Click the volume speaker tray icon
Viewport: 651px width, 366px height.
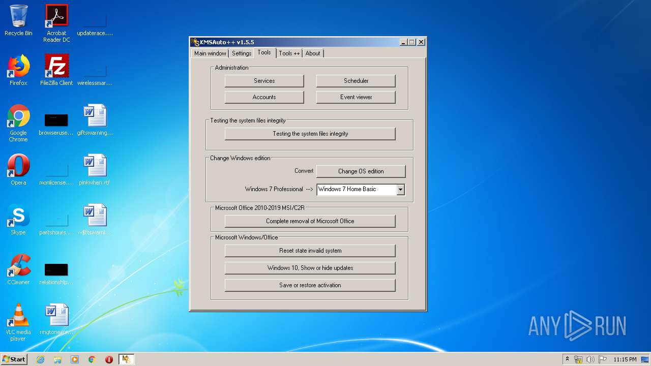pyautogui.click(x=590, y=359)
